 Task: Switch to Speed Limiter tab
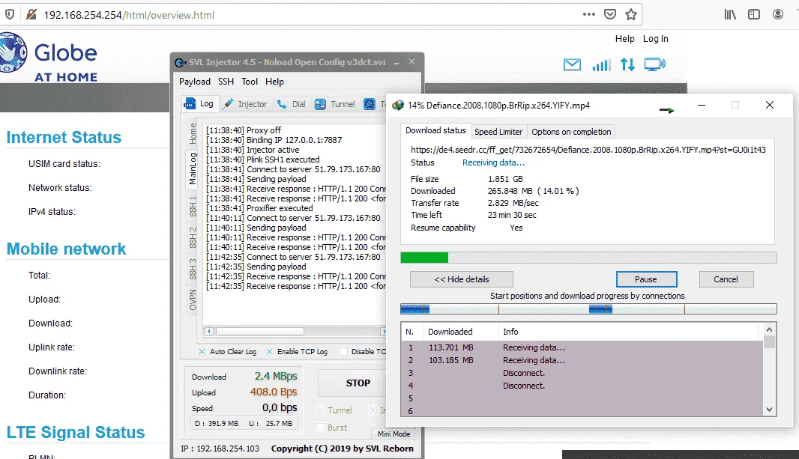498,132
